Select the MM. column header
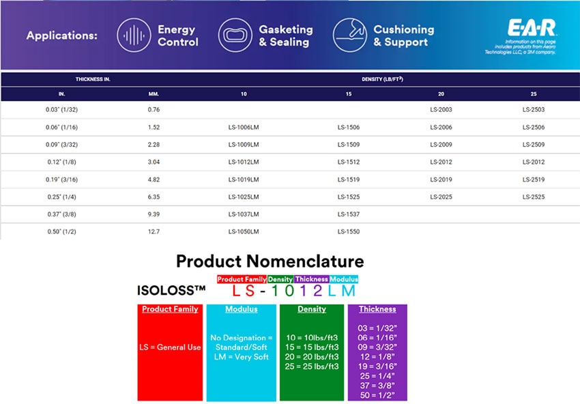 (154, 93)
